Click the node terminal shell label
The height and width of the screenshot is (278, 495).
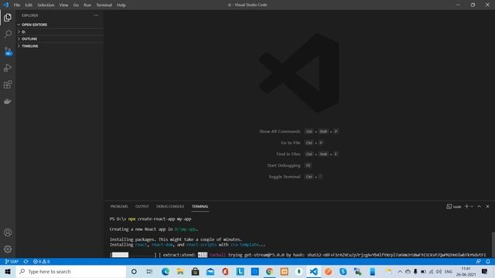(x=454, y=206)
